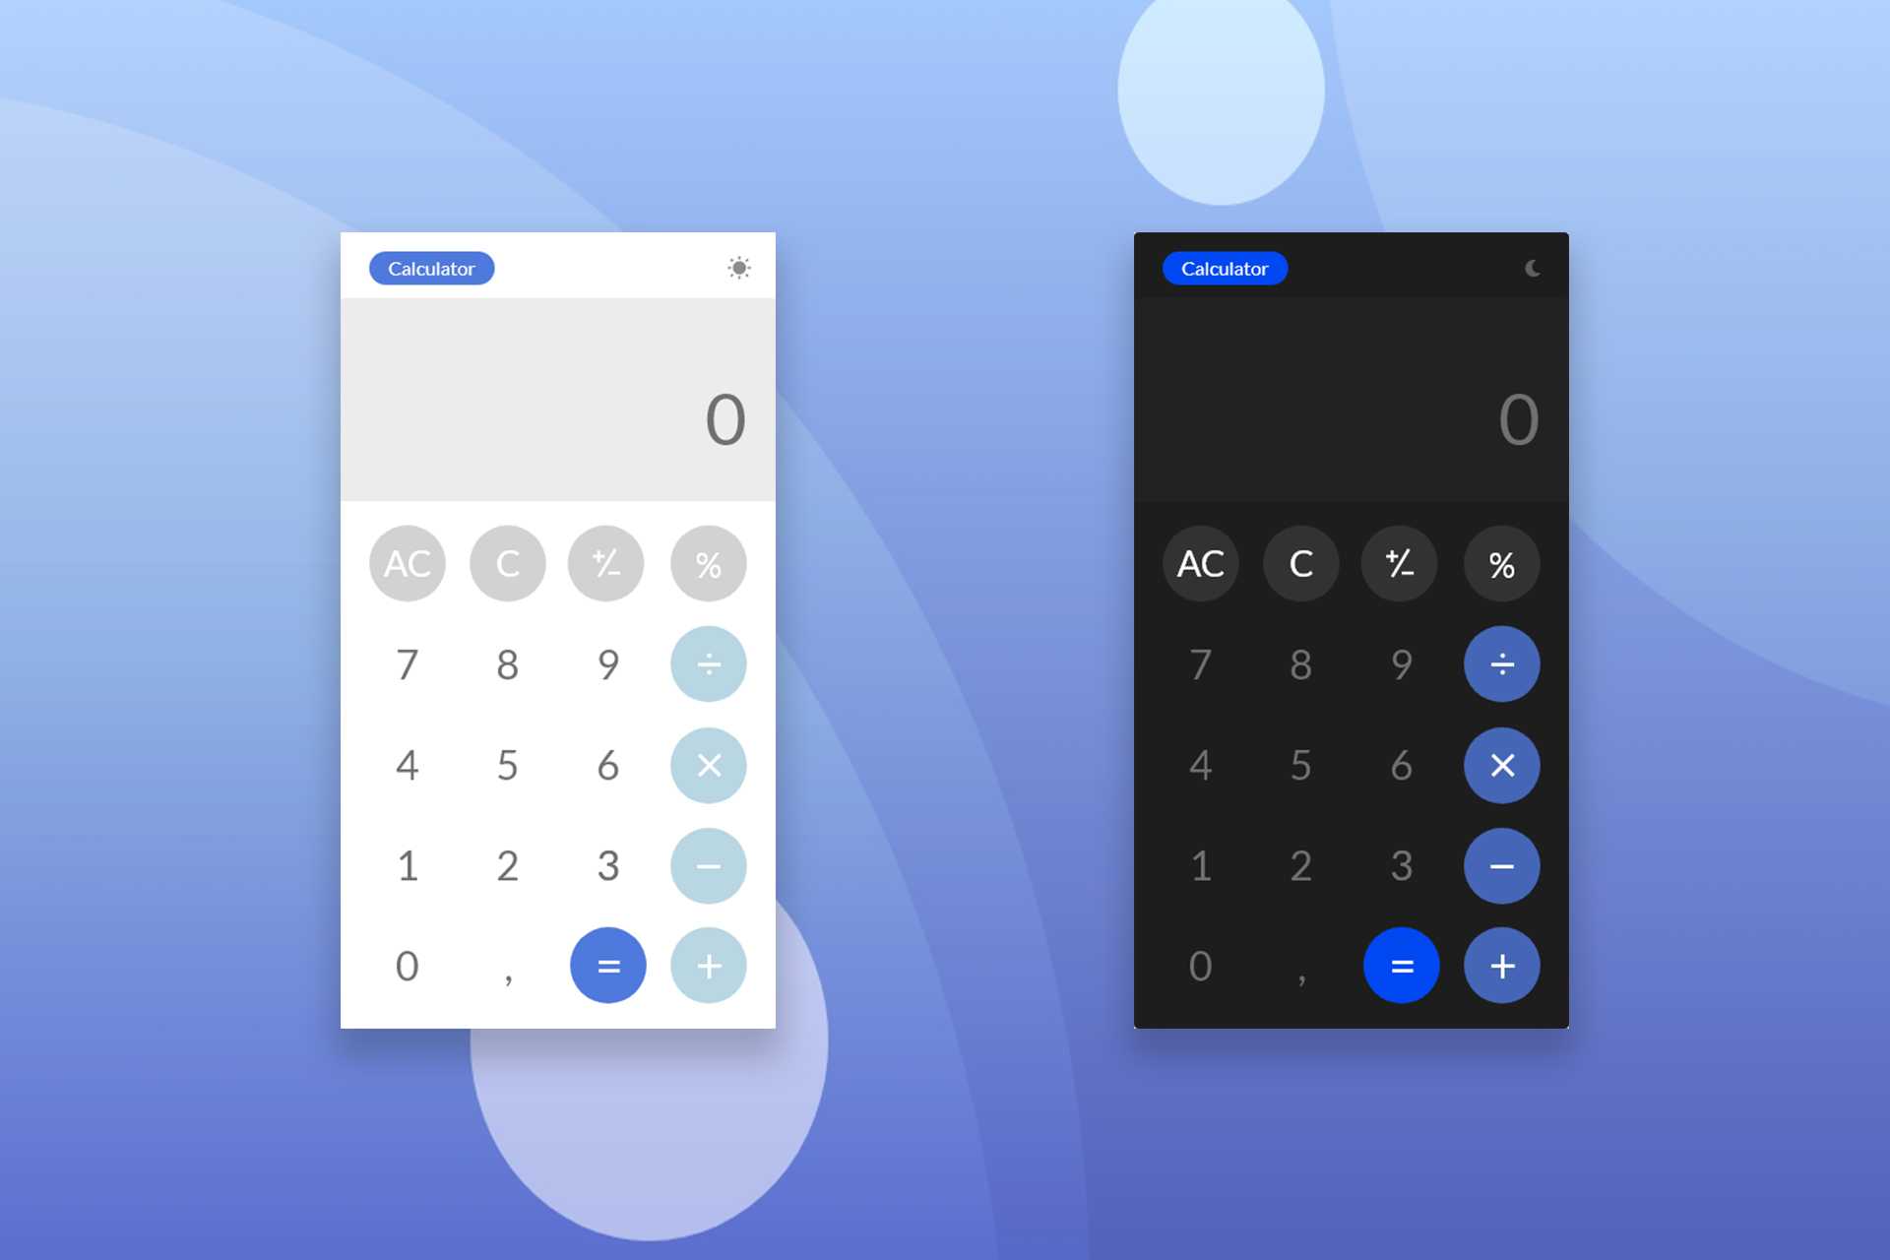Toggle light mode using sun icon
The image size is (1890, 1260).
coord(739,267)
